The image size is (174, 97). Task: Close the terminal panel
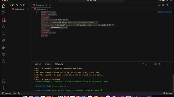tap(171, 64)
